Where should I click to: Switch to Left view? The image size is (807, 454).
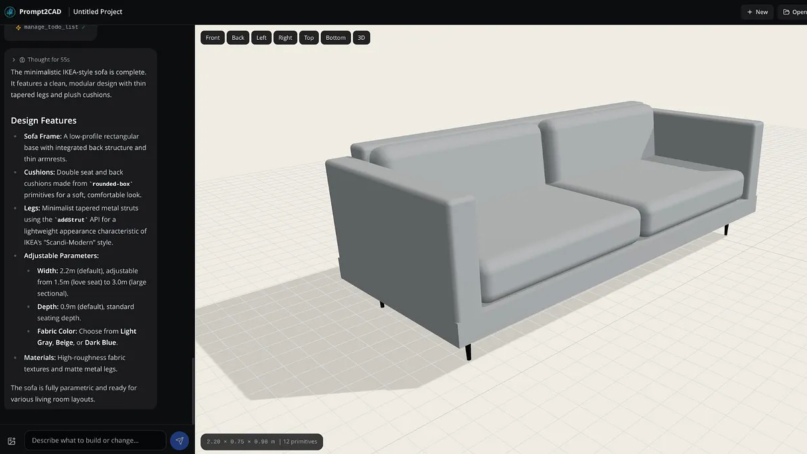261,38
